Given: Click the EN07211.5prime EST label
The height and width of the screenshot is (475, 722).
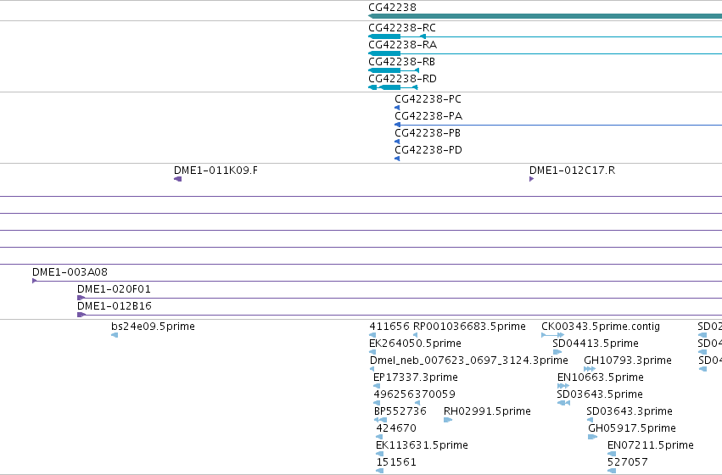Looking at the screenshot, I should 651,445.
